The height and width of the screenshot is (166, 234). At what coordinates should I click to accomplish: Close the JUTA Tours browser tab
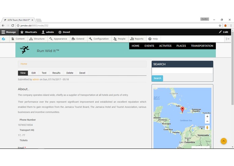[32, 20]
